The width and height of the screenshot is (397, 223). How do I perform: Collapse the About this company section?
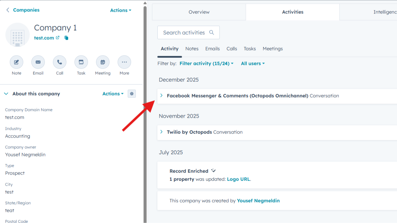click(x=6, y=94)
